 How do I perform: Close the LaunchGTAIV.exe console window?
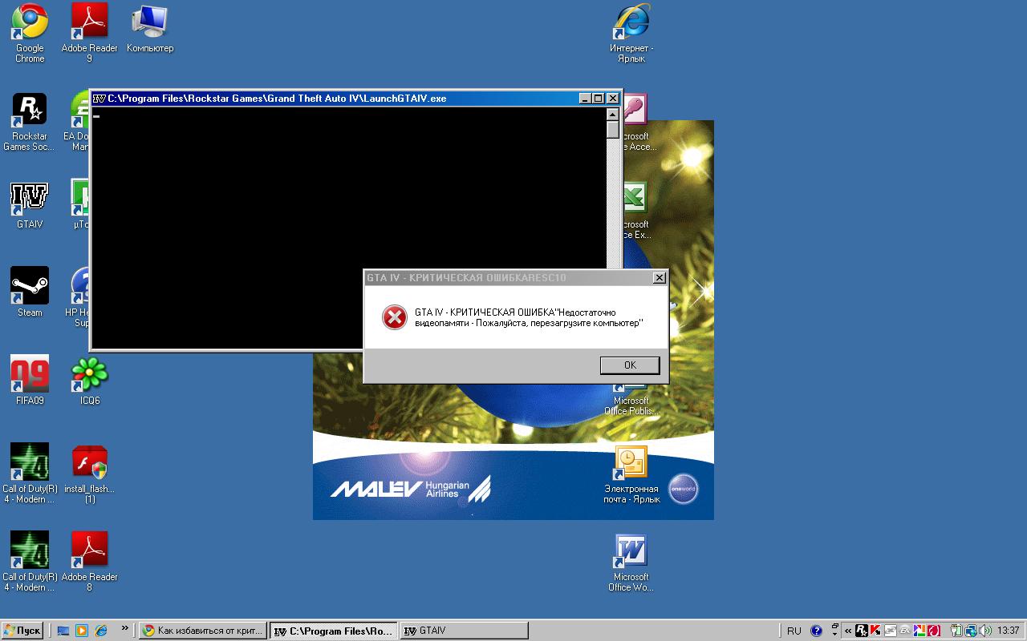tap(613, 99)
